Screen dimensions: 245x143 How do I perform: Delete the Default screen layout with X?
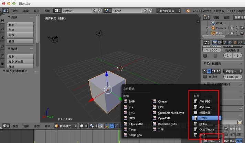tap(99, 11)
